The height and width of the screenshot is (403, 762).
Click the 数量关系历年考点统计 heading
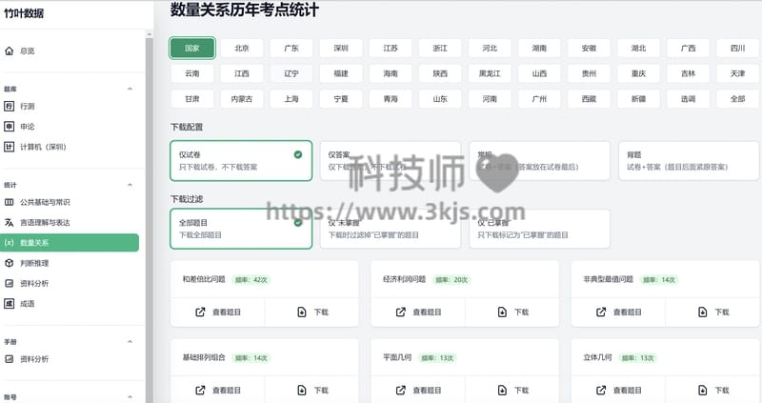pos(245,10)
